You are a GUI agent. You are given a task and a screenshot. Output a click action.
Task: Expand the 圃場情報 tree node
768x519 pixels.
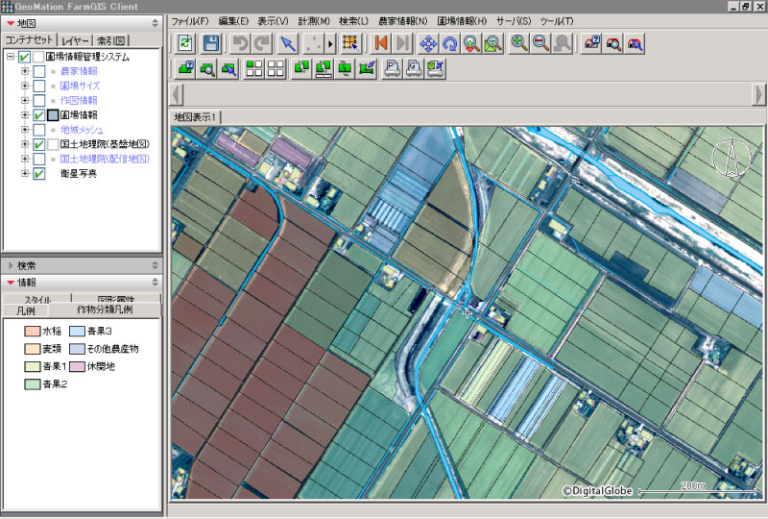pyautogui.click(x=25, y=114)
